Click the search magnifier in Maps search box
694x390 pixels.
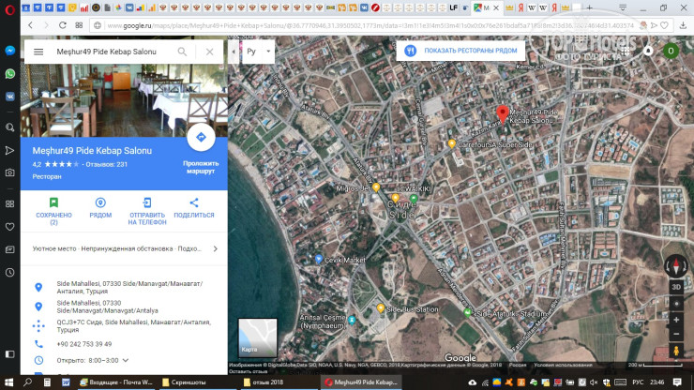pos(182,52)
